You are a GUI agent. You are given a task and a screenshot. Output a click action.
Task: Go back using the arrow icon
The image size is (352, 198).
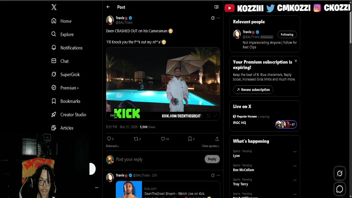pos(108,7)
